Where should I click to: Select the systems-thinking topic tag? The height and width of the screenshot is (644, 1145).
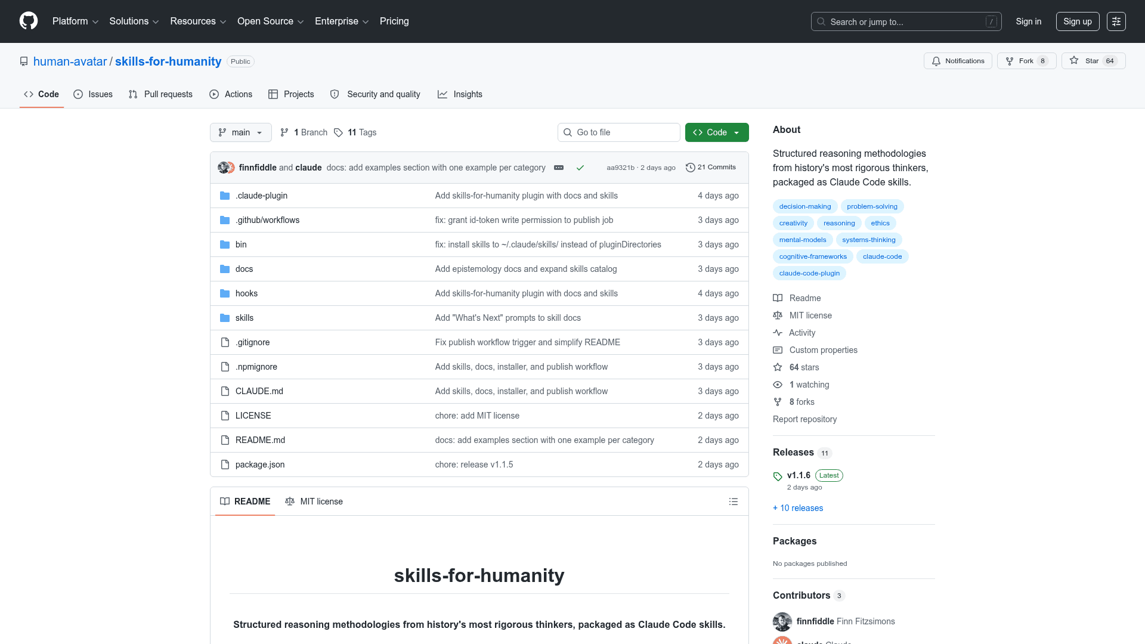[x=868, y=240]
